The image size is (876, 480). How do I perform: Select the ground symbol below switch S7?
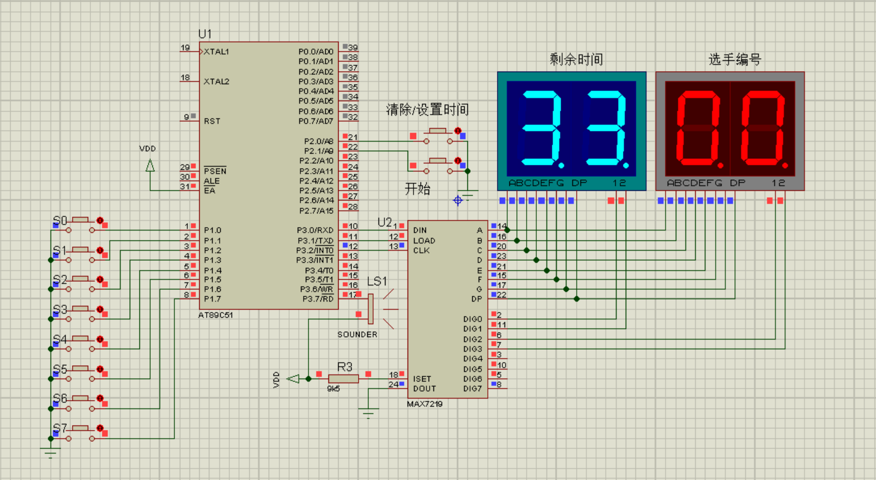click(50, 453)
